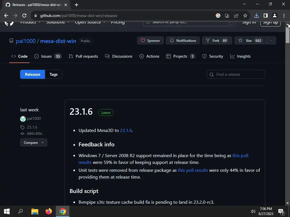
Task: Open Windows Start menu
Action: [7, 211]
